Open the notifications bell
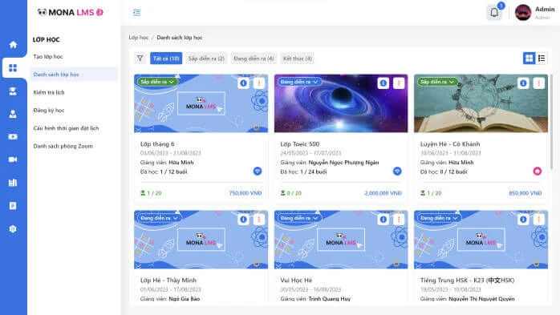 click(494, 13)
